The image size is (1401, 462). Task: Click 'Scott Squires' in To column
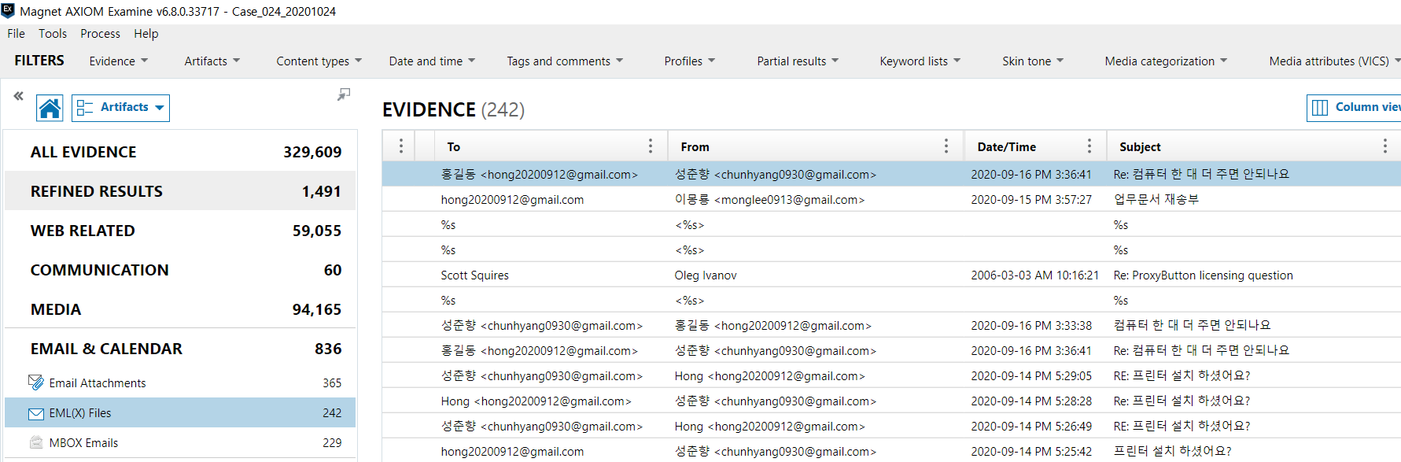pyautogui.click(x=474, y=275)
